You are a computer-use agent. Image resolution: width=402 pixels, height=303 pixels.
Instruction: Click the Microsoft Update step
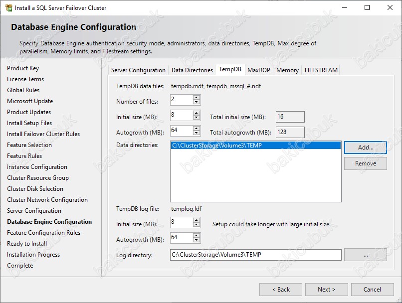pyautogui.click(x=30, y=101)
